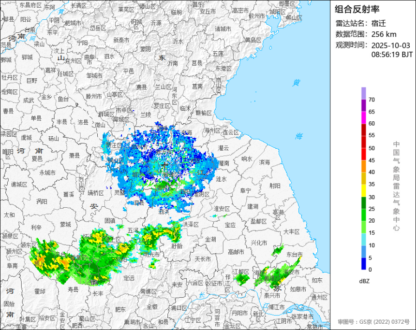
Task: Click the '灌云' label on the map
Action: pos(223,148)
